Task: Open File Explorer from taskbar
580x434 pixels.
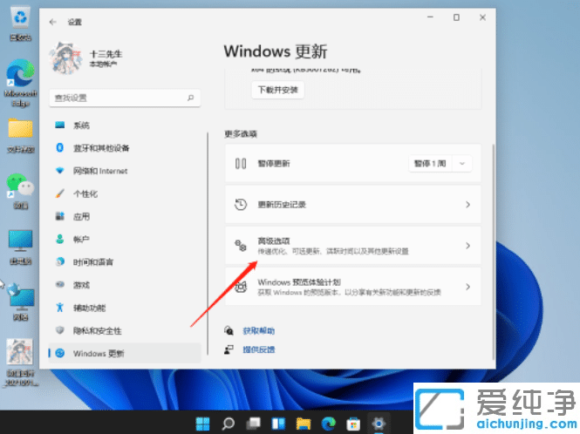Action: tap(304, 424)
